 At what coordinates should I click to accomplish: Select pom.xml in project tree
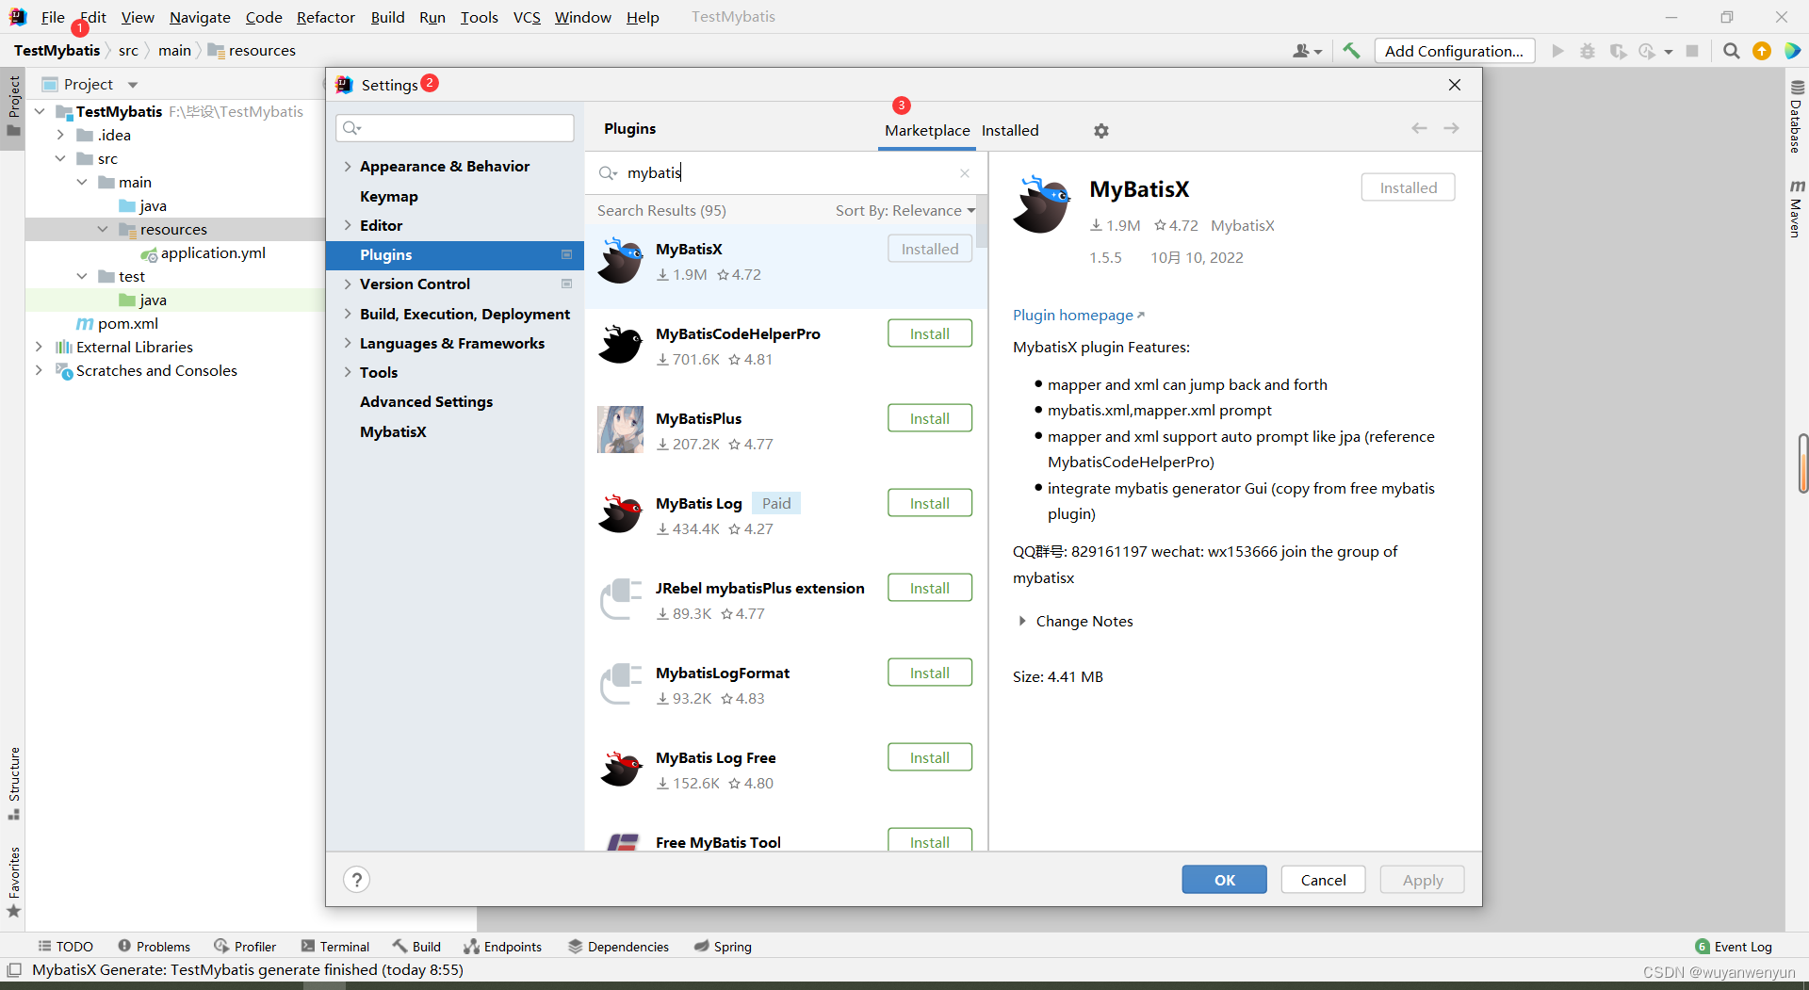(x=118, y=324)
